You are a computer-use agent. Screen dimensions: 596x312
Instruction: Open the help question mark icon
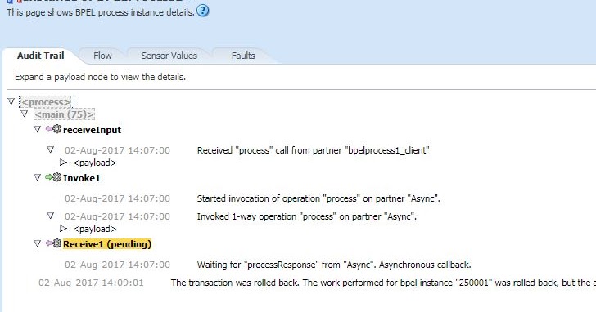click(x=202, y=11)
